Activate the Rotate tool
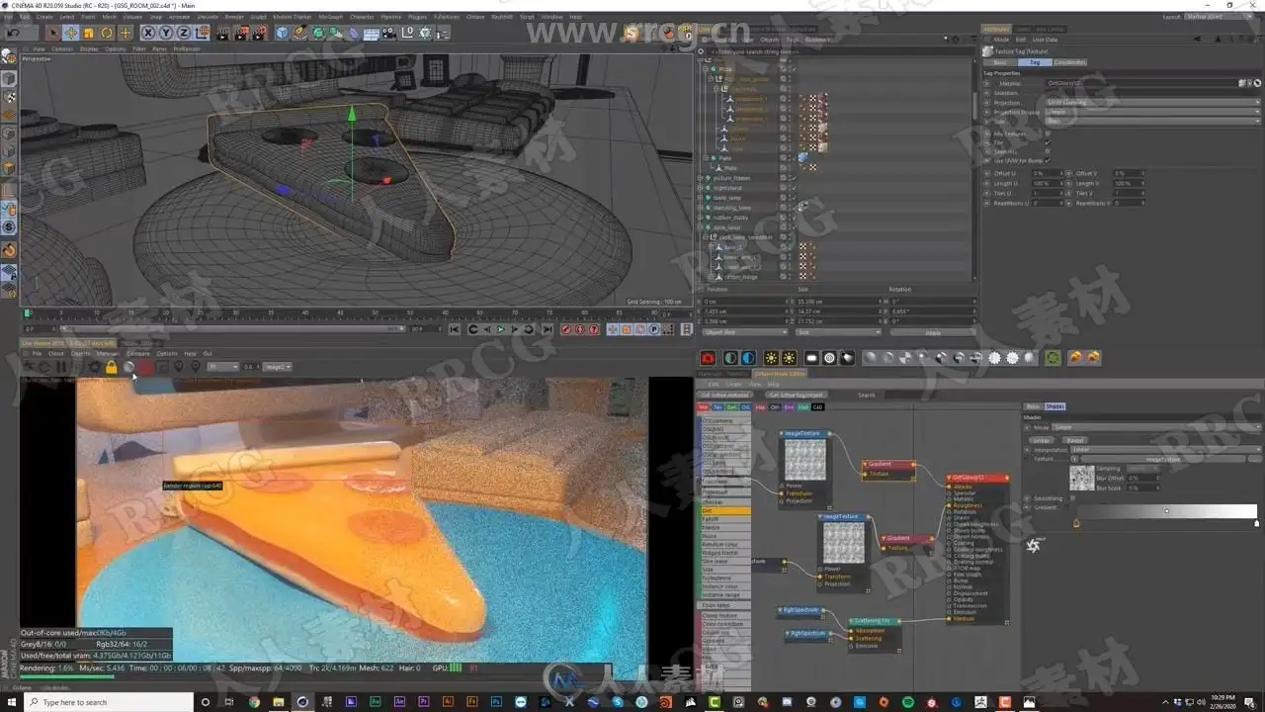Image resolution: width=1265 pixels, height=712 pixels. coord(107,33)
